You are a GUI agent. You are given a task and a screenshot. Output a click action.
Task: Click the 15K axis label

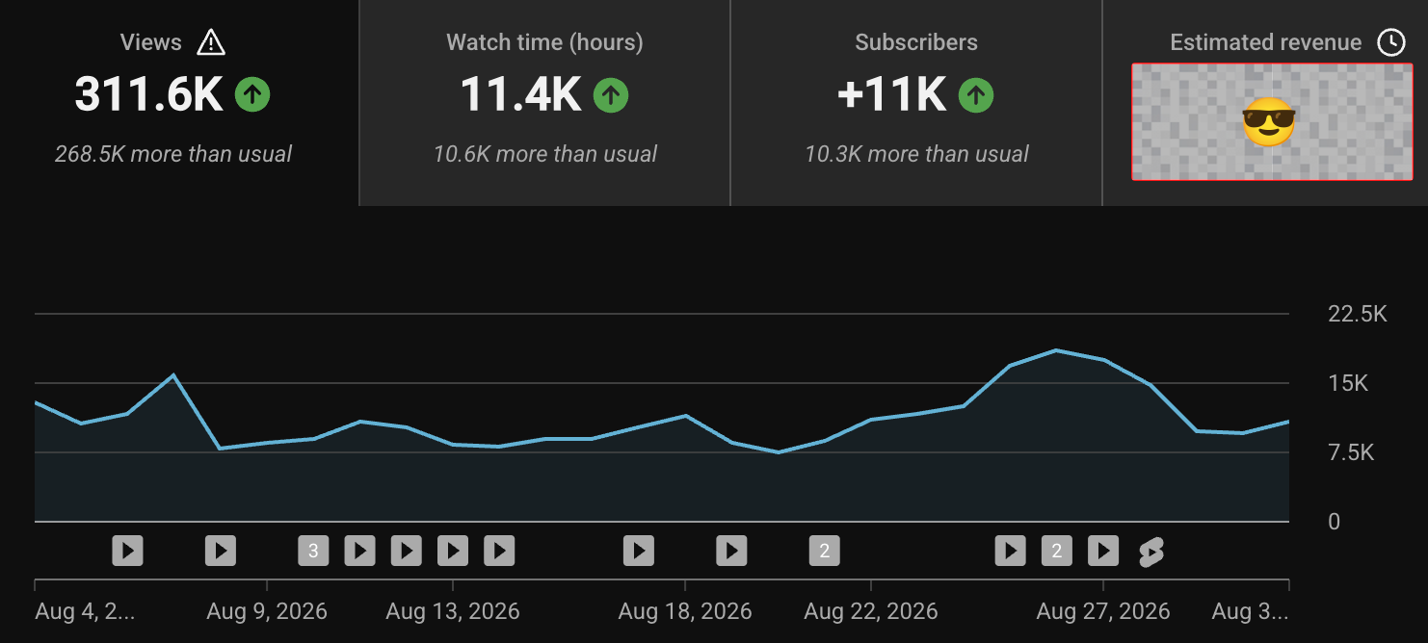point(1348,383)
